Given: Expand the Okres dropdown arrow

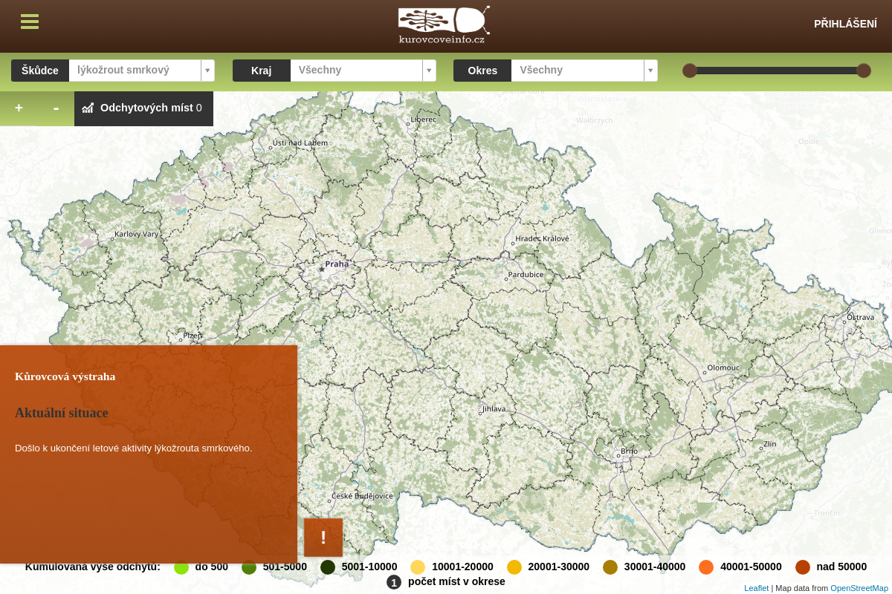Looking at the screenshot, I should (x=650, y=71).
